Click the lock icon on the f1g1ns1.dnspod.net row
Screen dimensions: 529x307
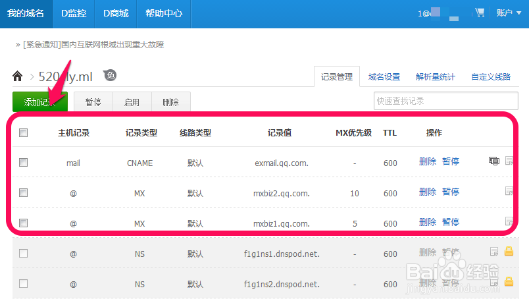(x=509, y=251)
